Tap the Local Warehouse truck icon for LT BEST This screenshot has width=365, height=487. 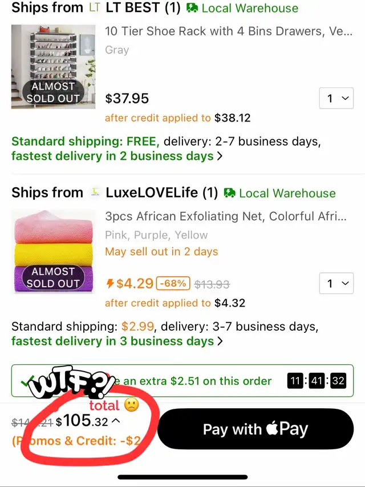tap(192, 8)
